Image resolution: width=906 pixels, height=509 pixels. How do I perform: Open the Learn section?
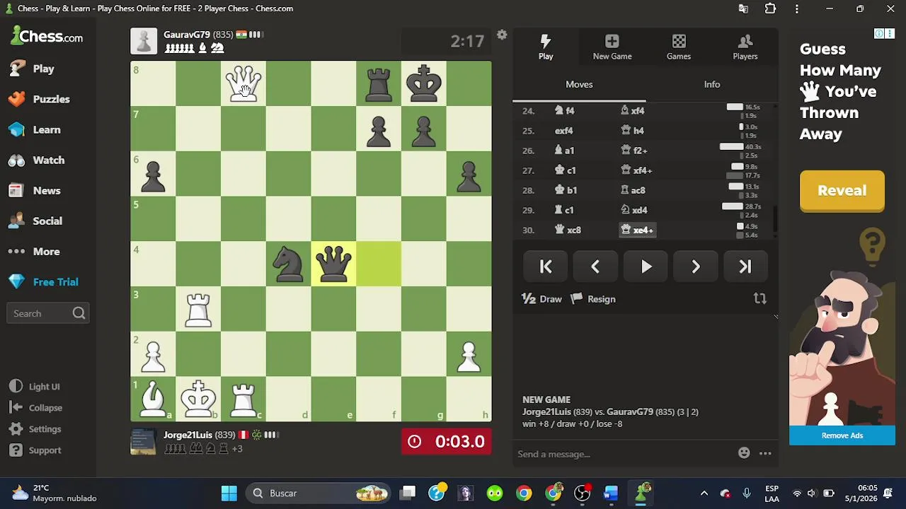[x=35, y=129]
